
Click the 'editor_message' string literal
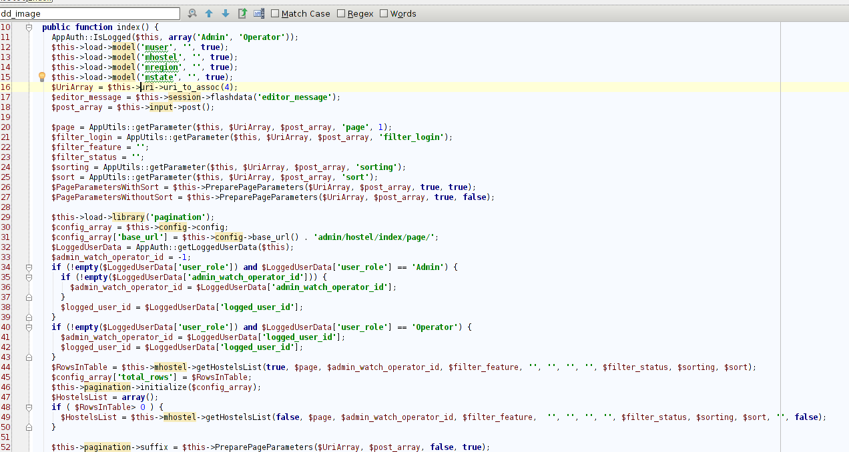click(x=294, y=97)
